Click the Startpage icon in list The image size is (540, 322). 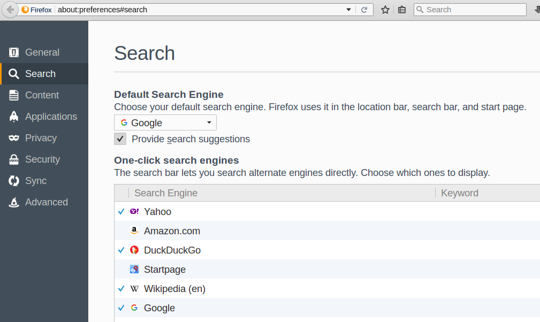[134, 270]
